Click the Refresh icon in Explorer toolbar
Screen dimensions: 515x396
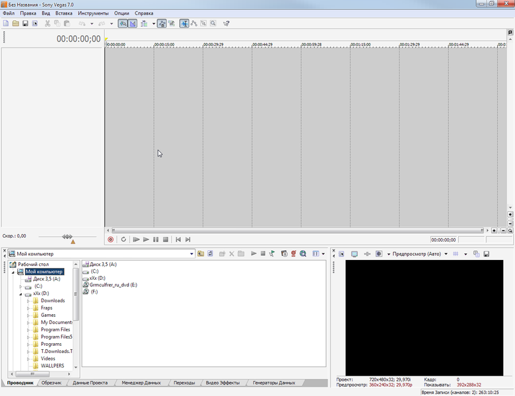[210, 254]
